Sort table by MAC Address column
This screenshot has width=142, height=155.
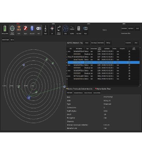click(79, 49)
